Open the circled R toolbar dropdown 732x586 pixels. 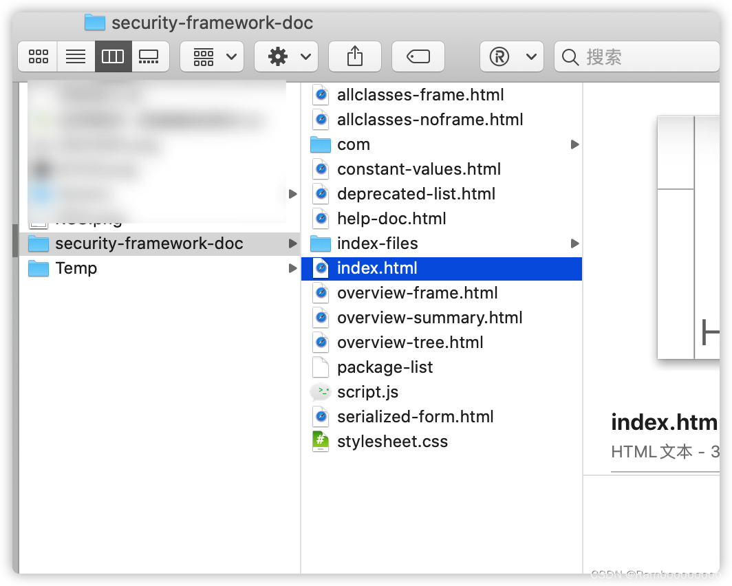tap(512, 56)
